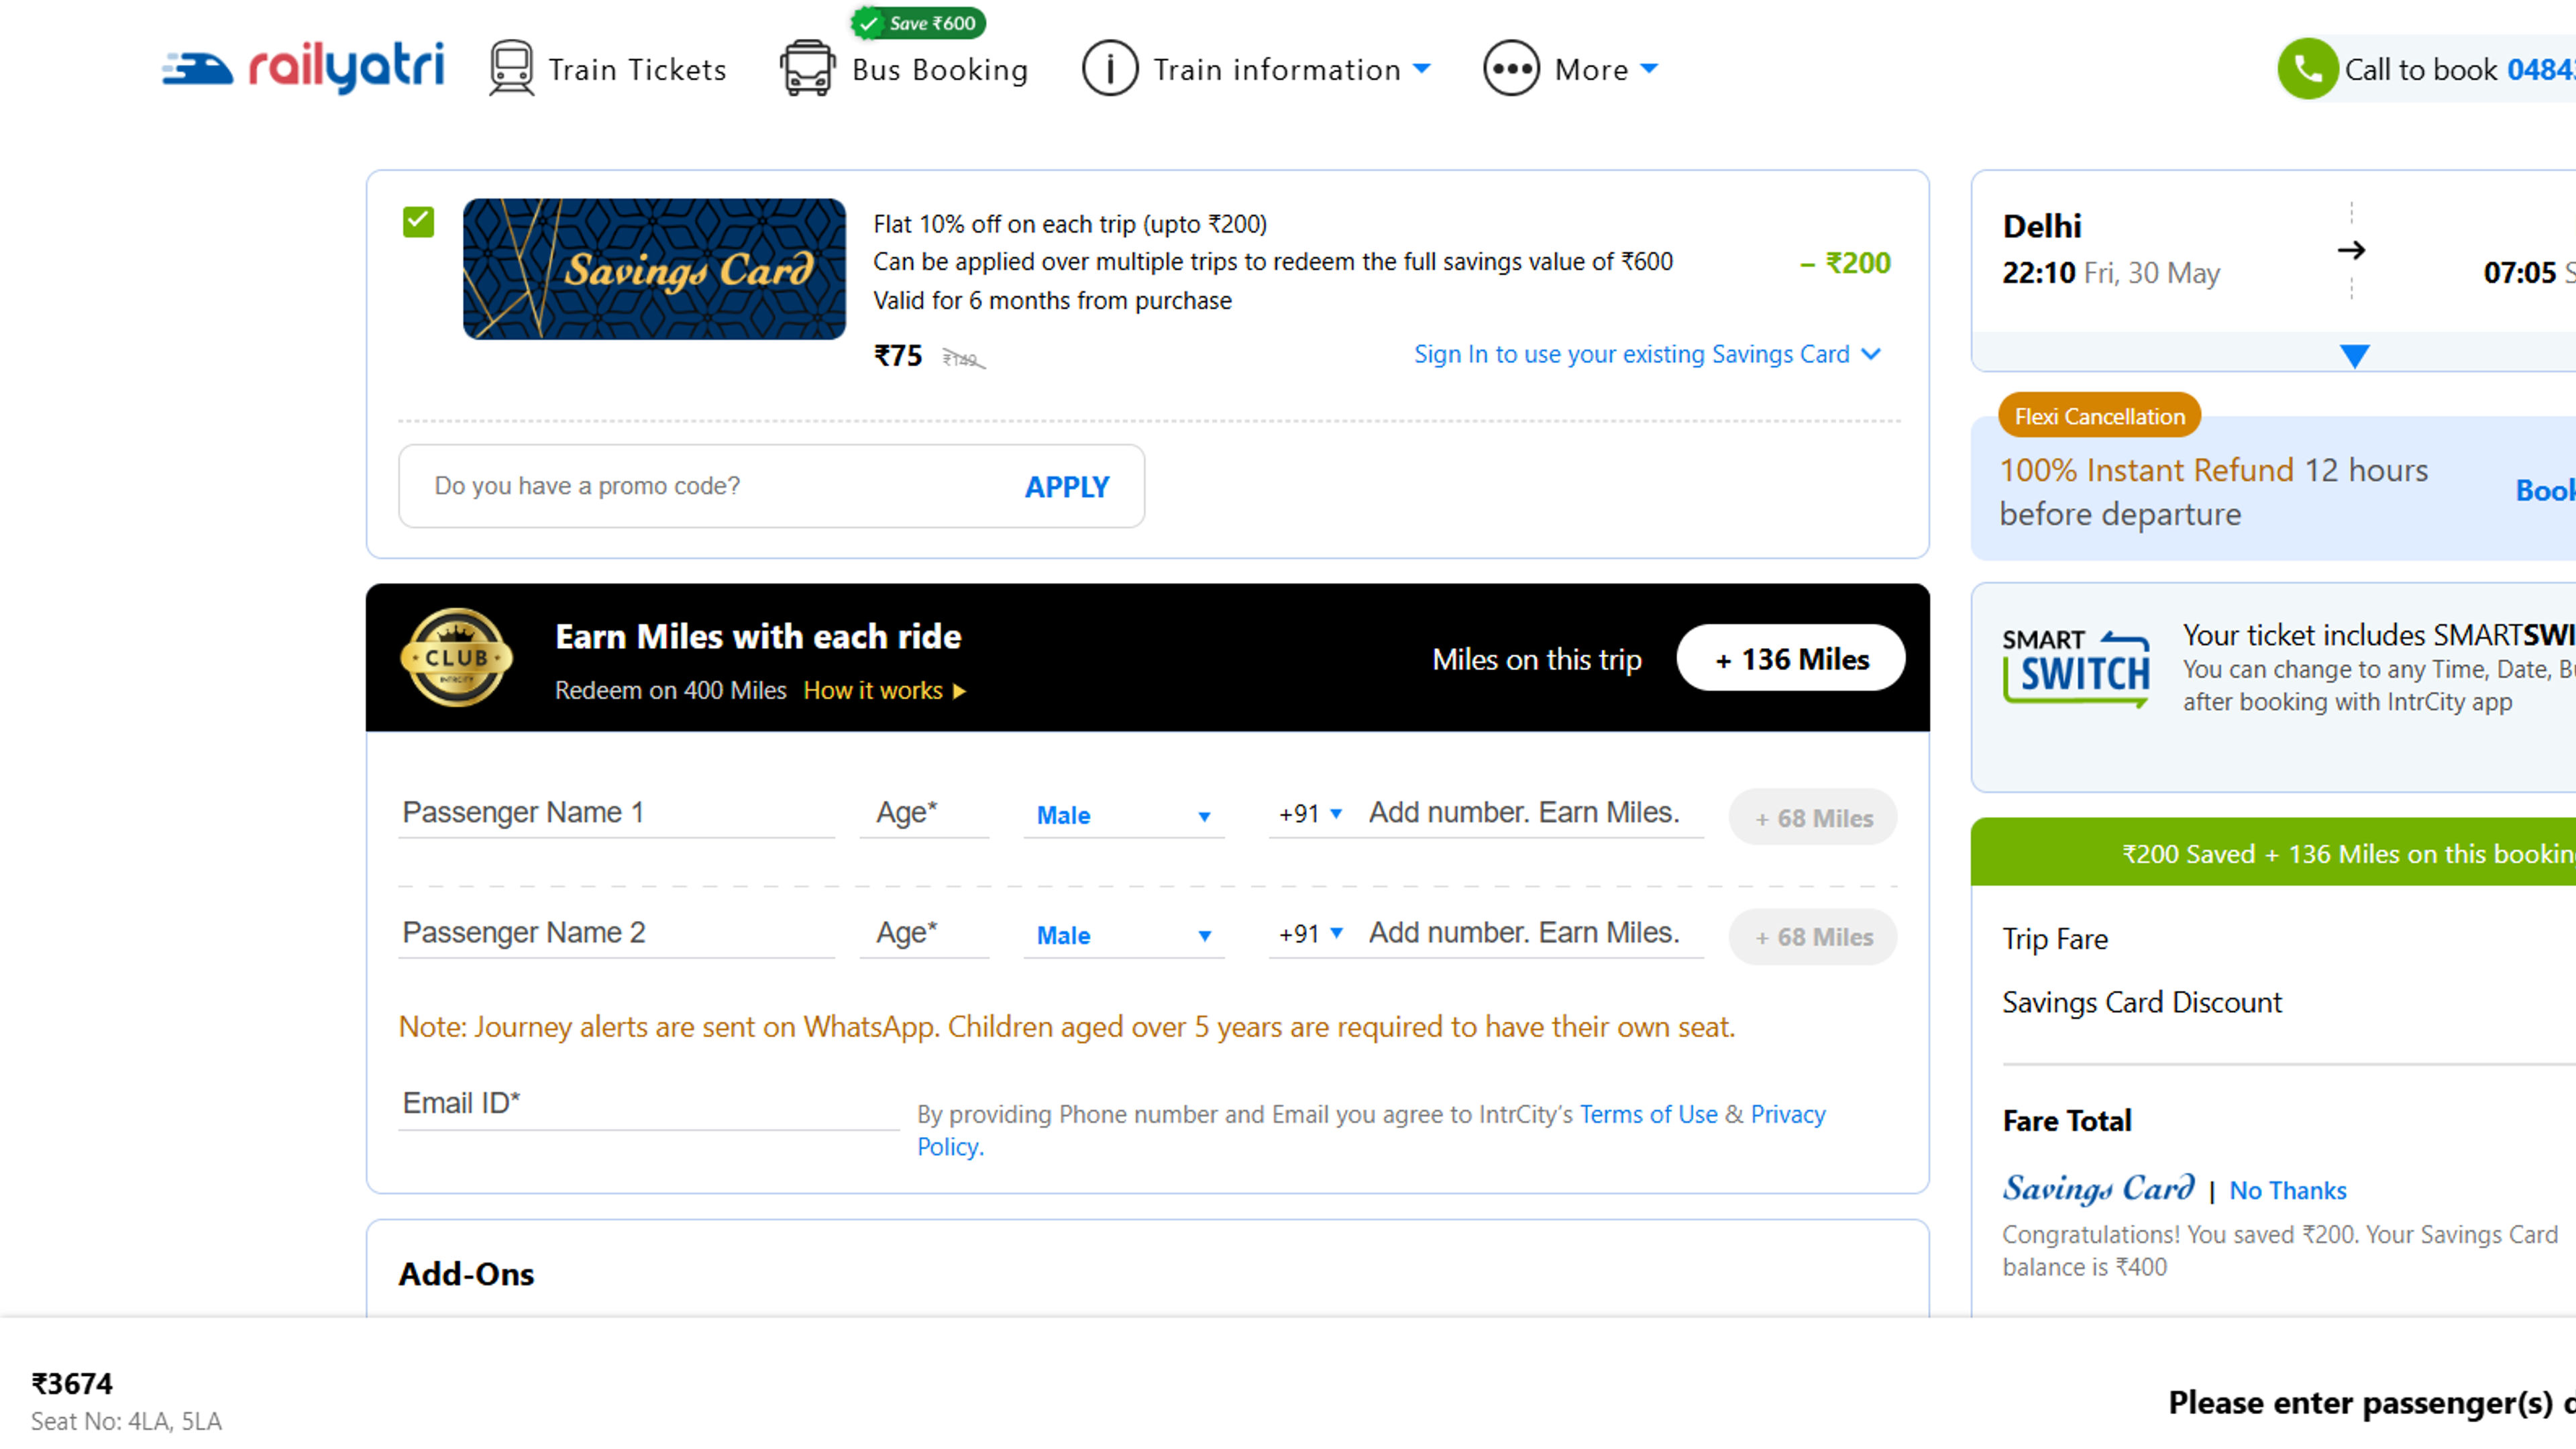Click the three-dots More icon
Viewport: 2576px width, 1449px height.
point(1510,68)
